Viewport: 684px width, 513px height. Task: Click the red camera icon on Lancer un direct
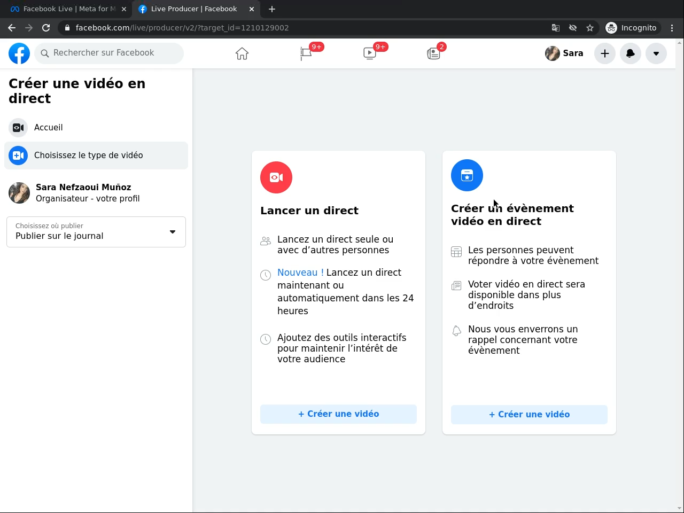[276, 177]
